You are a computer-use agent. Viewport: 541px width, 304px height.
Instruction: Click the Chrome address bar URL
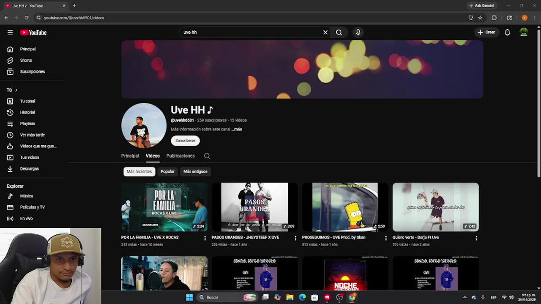pos(74,18)
